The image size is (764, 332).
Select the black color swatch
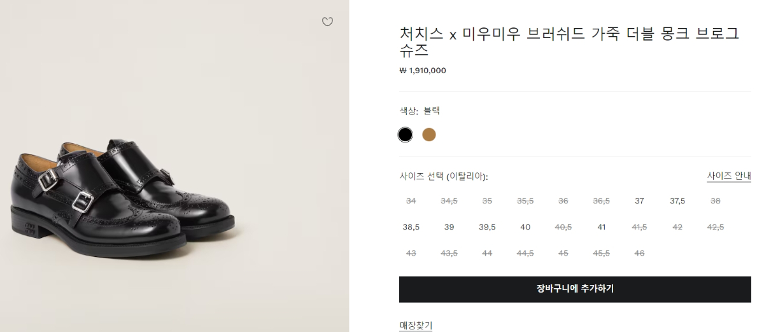click(x=405, y=135)
